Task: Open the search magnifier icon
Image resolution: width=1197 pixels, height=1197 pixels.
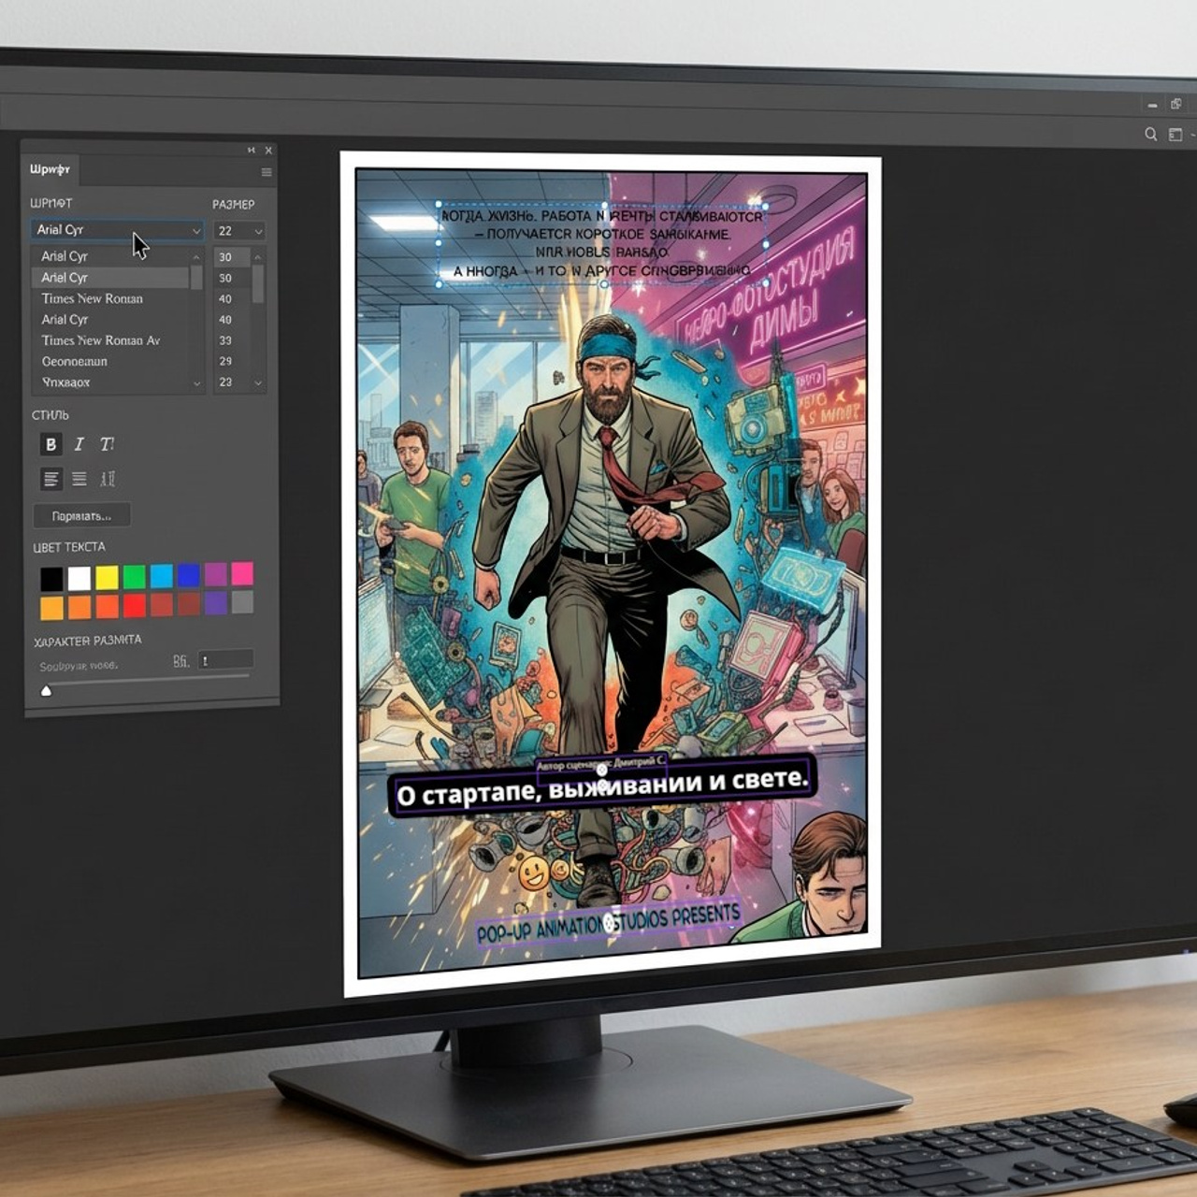Action: point(1151,135)
